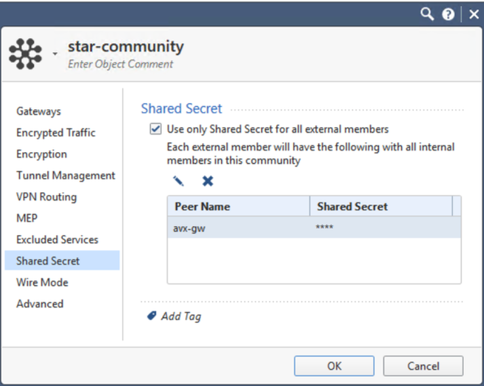Select Encrypted Traffic in the sidebar

pyautogui.click(x=56, y=133)
